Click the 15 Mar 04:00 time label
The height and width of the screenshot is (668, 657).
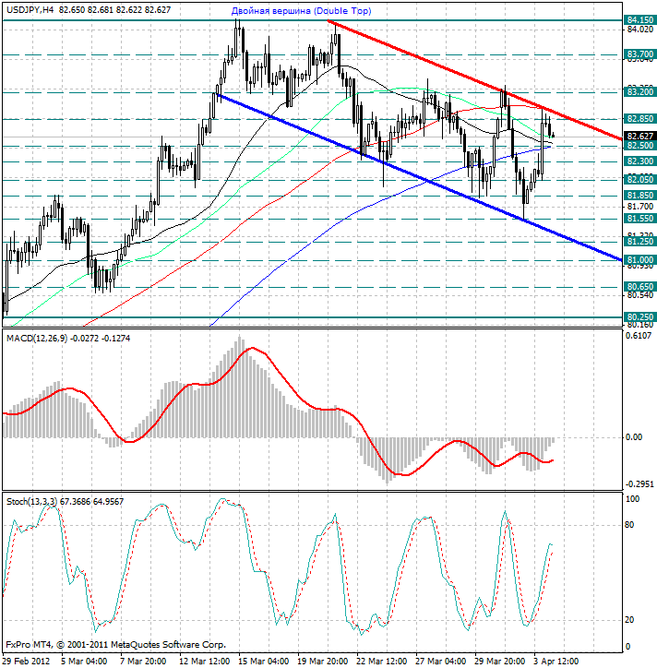(x=263, y=662)
